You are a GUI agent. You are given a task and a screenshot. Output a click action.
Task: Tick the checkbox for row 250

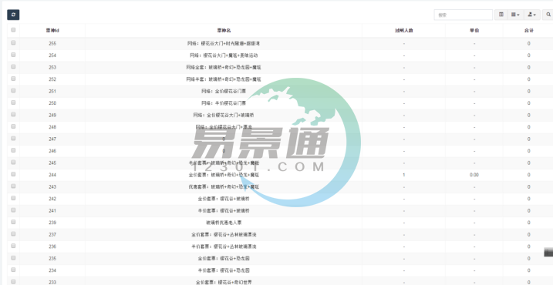point(13,102)
